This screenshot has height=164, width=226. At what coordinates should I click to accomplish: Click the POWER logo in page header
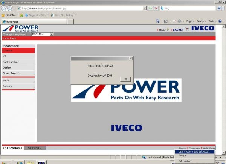click(x=20, y=28)
